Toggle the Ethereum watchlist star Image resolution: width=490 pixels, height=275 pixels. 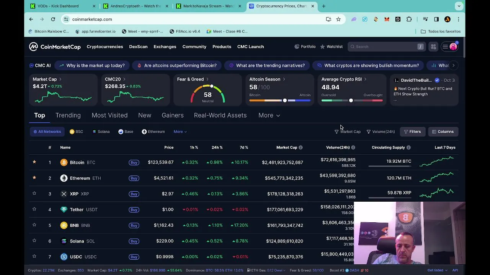[34, 178]
